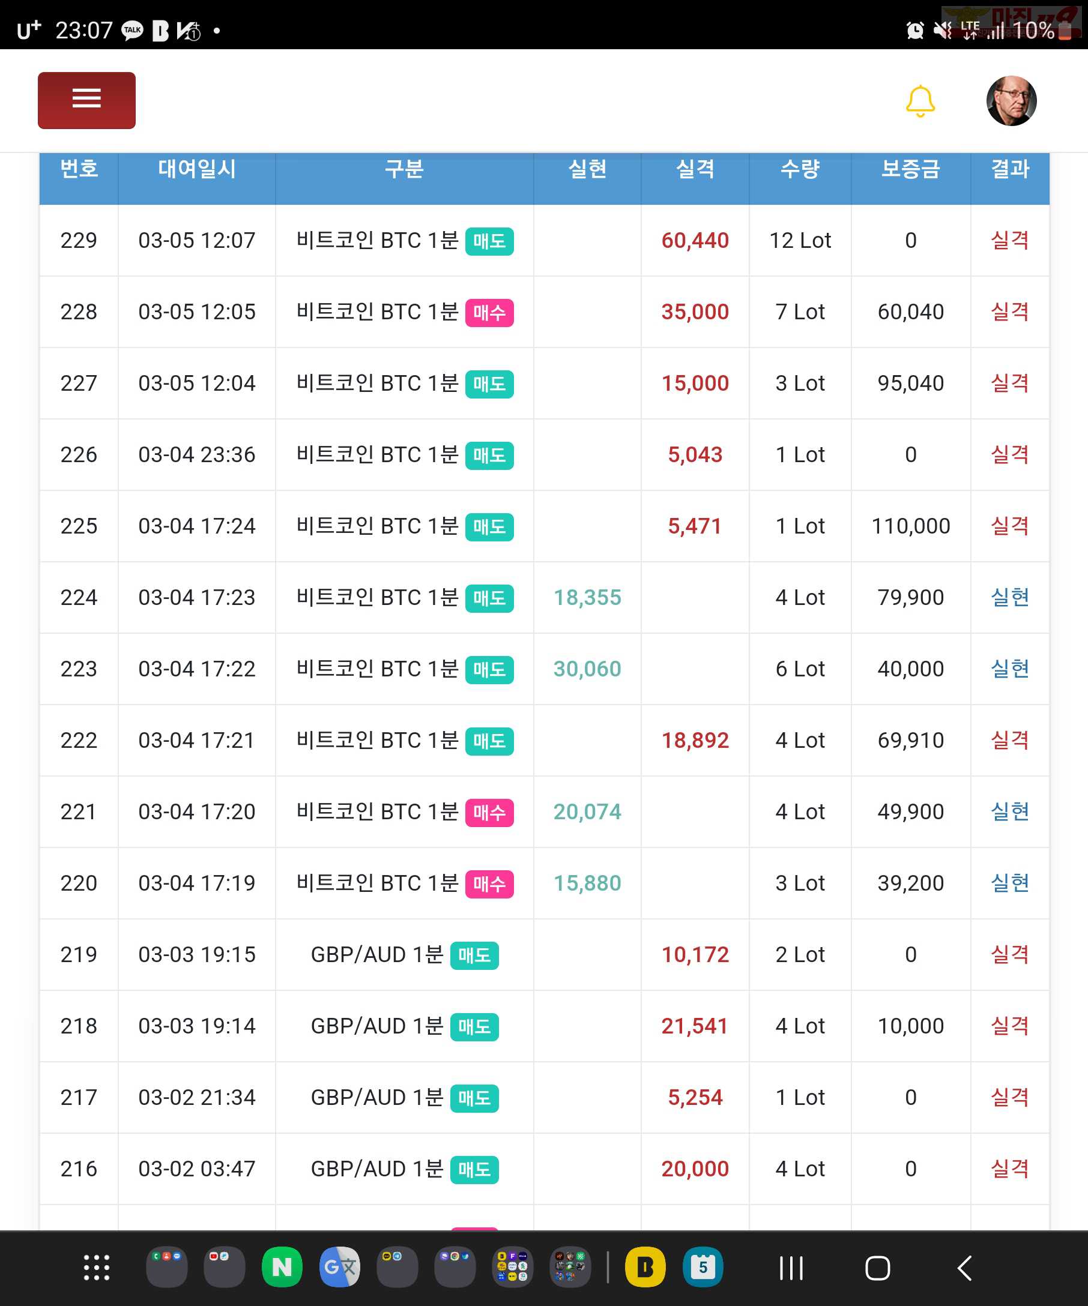Click 실현 result in row 224
The width and height of the screenshot is (1088, 1306).
coord(1009,598)
